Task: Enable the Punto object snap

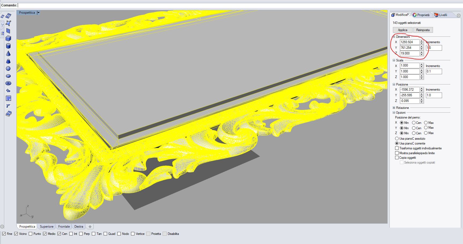Action: 31,234
